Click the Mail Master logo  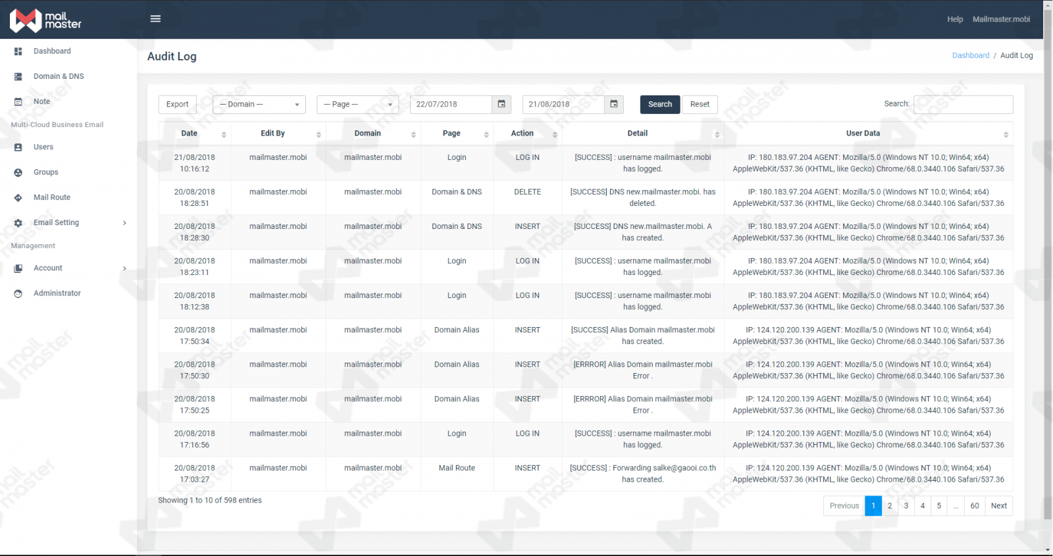pos(45,20)
